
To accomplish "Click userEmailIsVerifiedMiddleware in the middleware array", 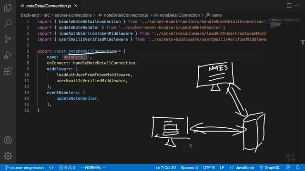I will [91, 81].
